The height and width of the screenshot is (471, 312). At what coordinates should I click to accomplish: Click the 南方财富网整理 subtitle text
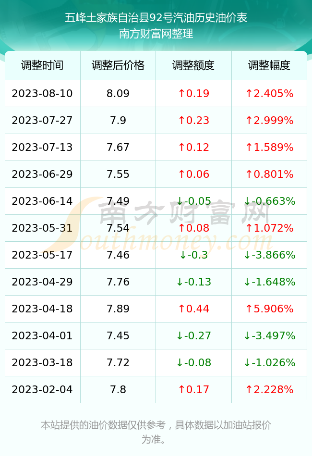[x=156, y=33]
